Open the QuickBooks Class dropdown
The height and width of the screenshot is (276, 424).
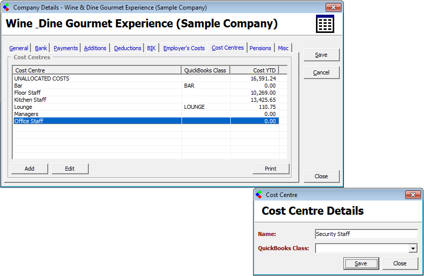pos(413,249)
